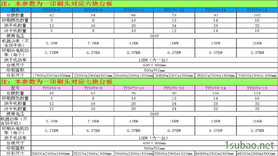
Task: Click the platen count cell showing 42
Action: coord(52,15)
